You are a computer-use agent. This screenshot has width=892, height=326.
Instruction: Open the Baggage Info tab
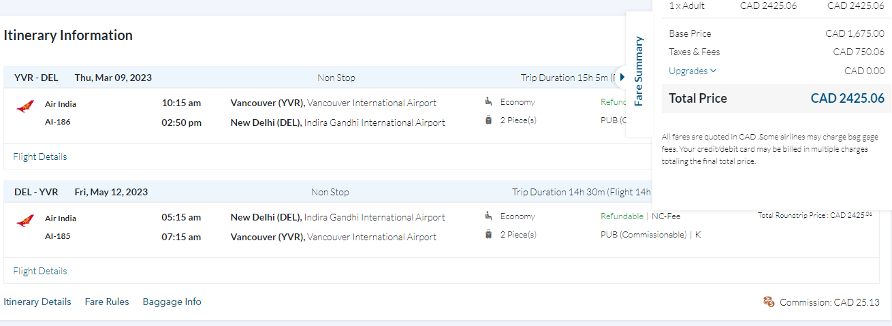172,301
